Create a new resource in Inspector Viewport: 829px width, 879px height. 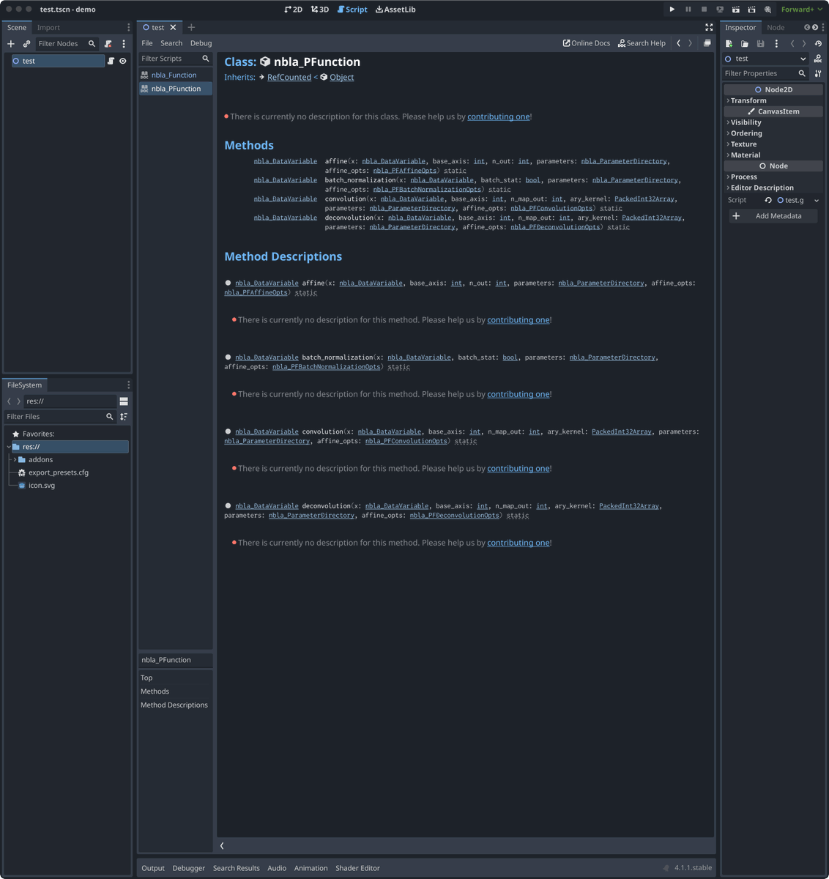[729, 44]
